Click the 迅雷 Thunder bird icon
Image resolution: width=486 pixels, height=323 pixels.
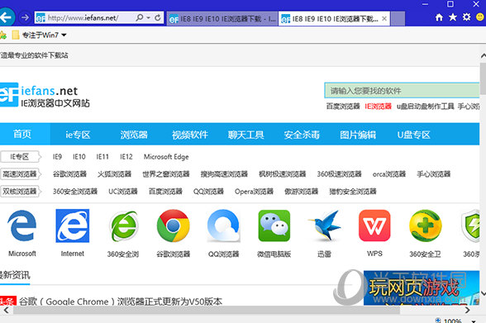pyautogui.click(x=324, y=226)
